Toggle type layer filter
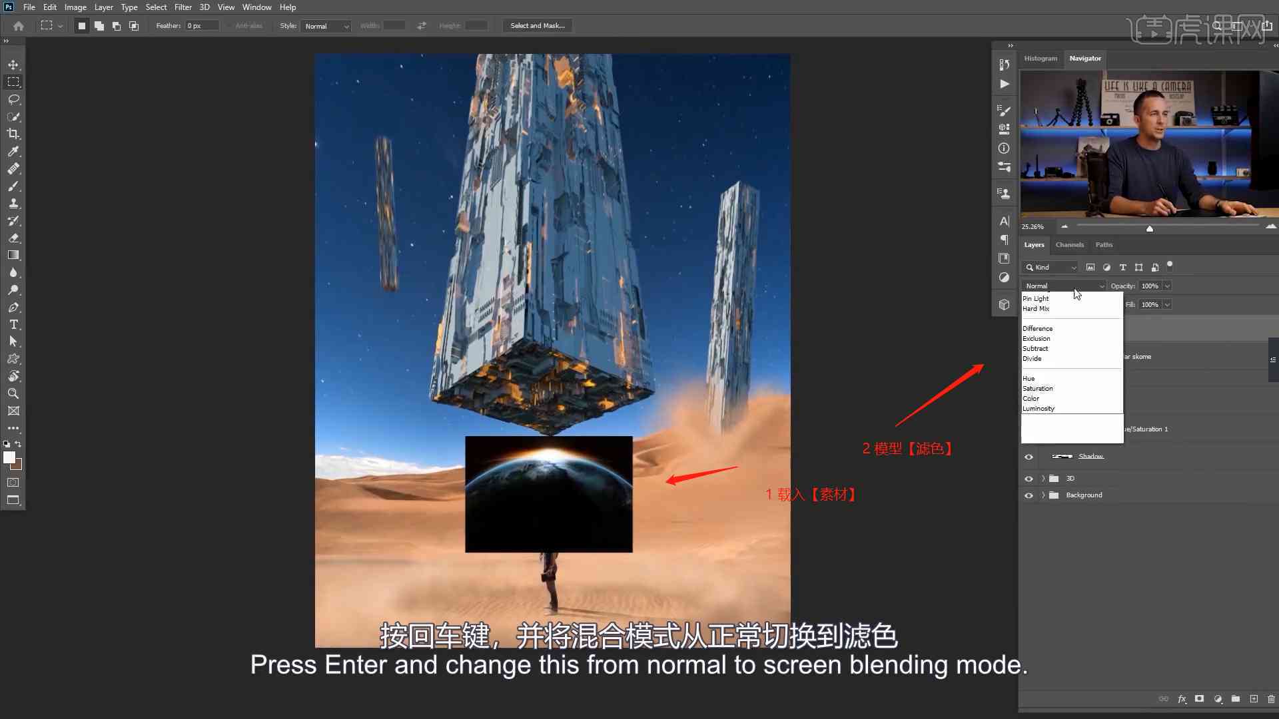Image resolution: width=1279 pixels, height=719 pixels. [1122, 267]
